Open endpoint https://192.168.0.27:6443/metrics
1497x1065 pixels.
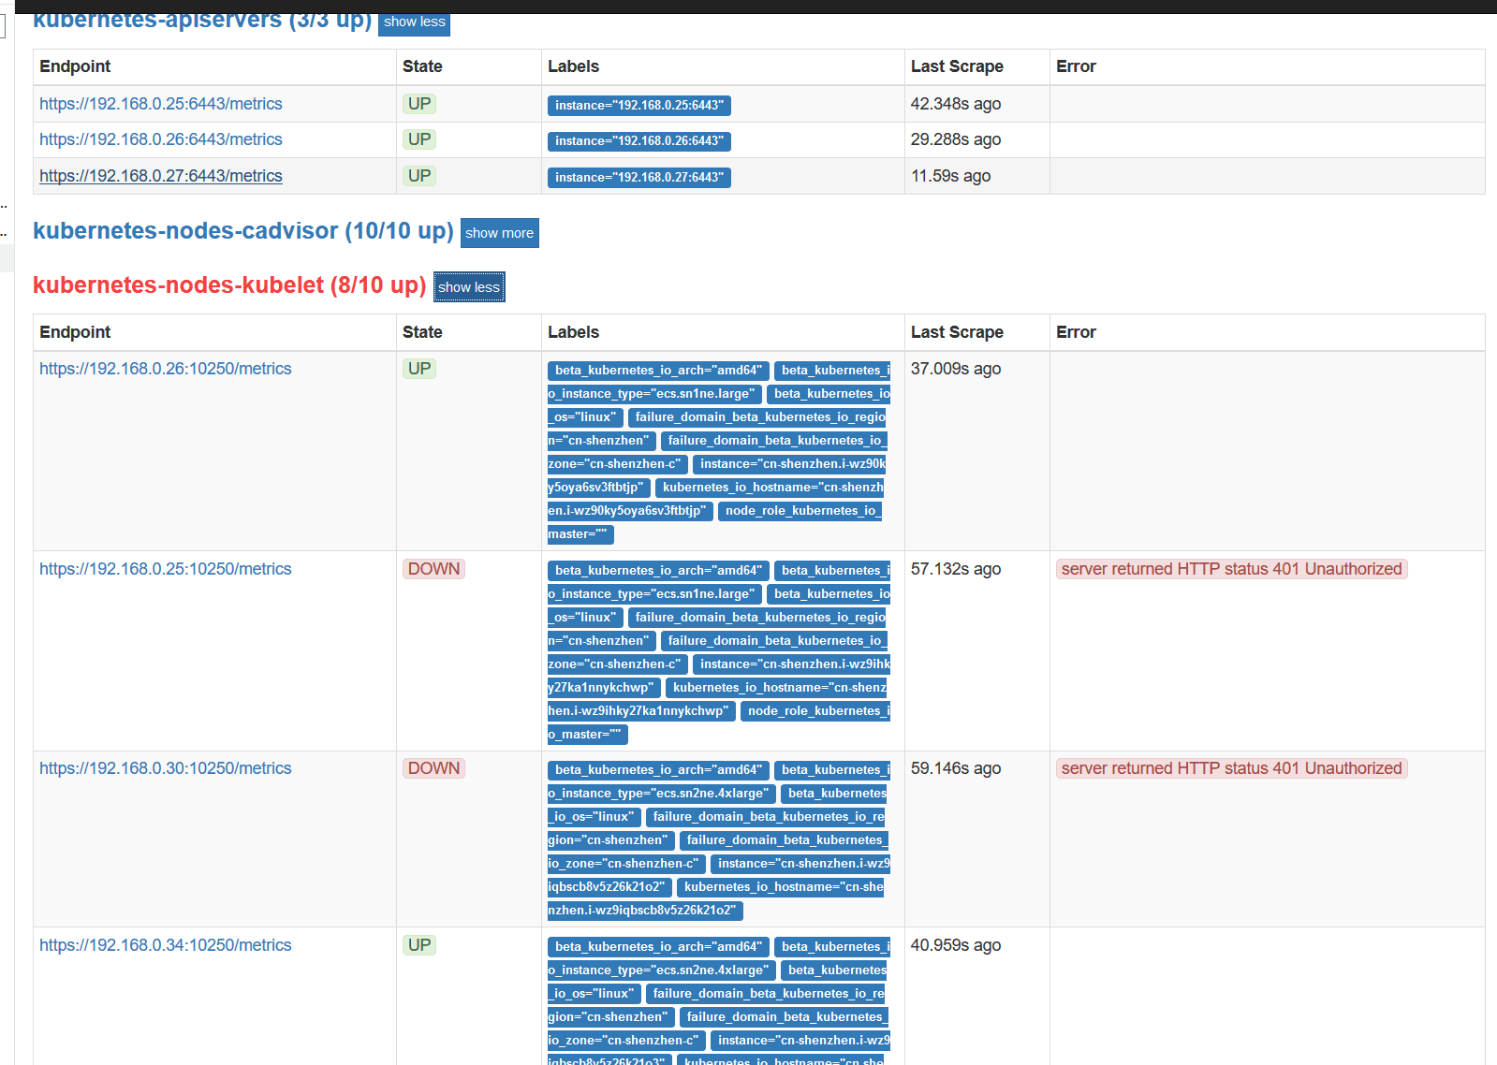tap(161, 176)
